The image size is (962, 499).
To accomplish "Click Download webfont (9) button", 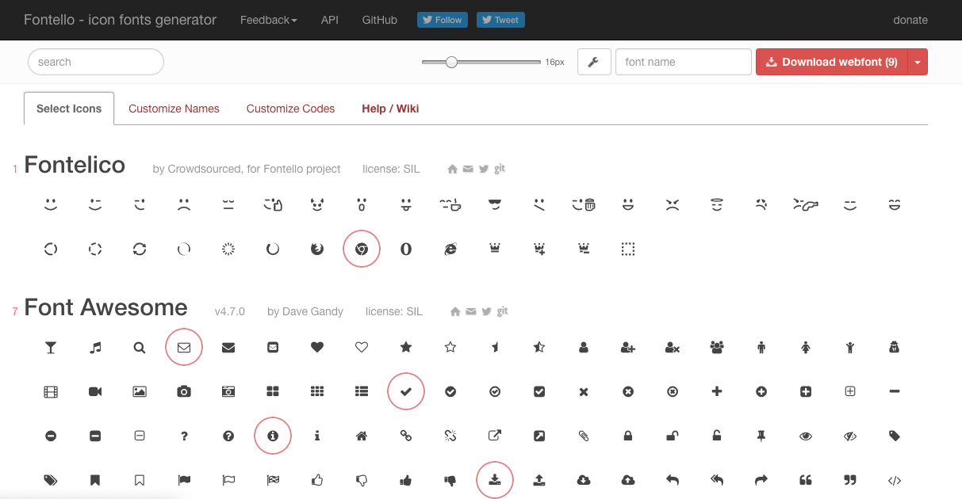I will click(831, 62).
